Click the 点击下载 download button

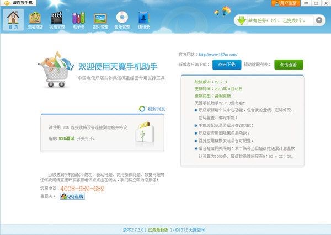point(227,65)
